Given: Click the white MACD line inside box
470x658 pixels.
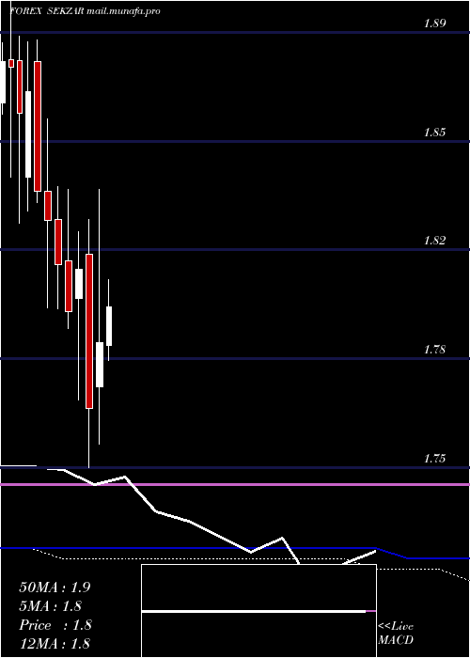Looking at the screenshot, I should (x=254, y=612).
